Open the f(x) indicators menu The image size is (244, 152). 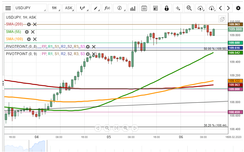[107, 8]
